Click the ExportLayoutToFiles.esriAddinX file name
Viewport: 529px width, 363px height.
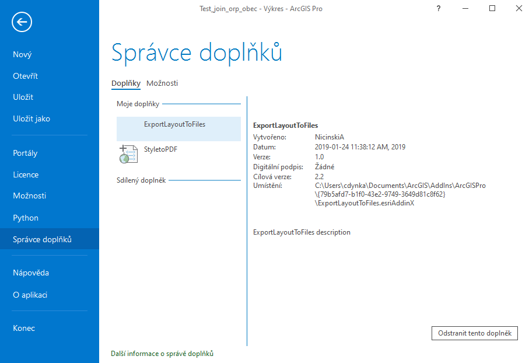click(366, 203)
